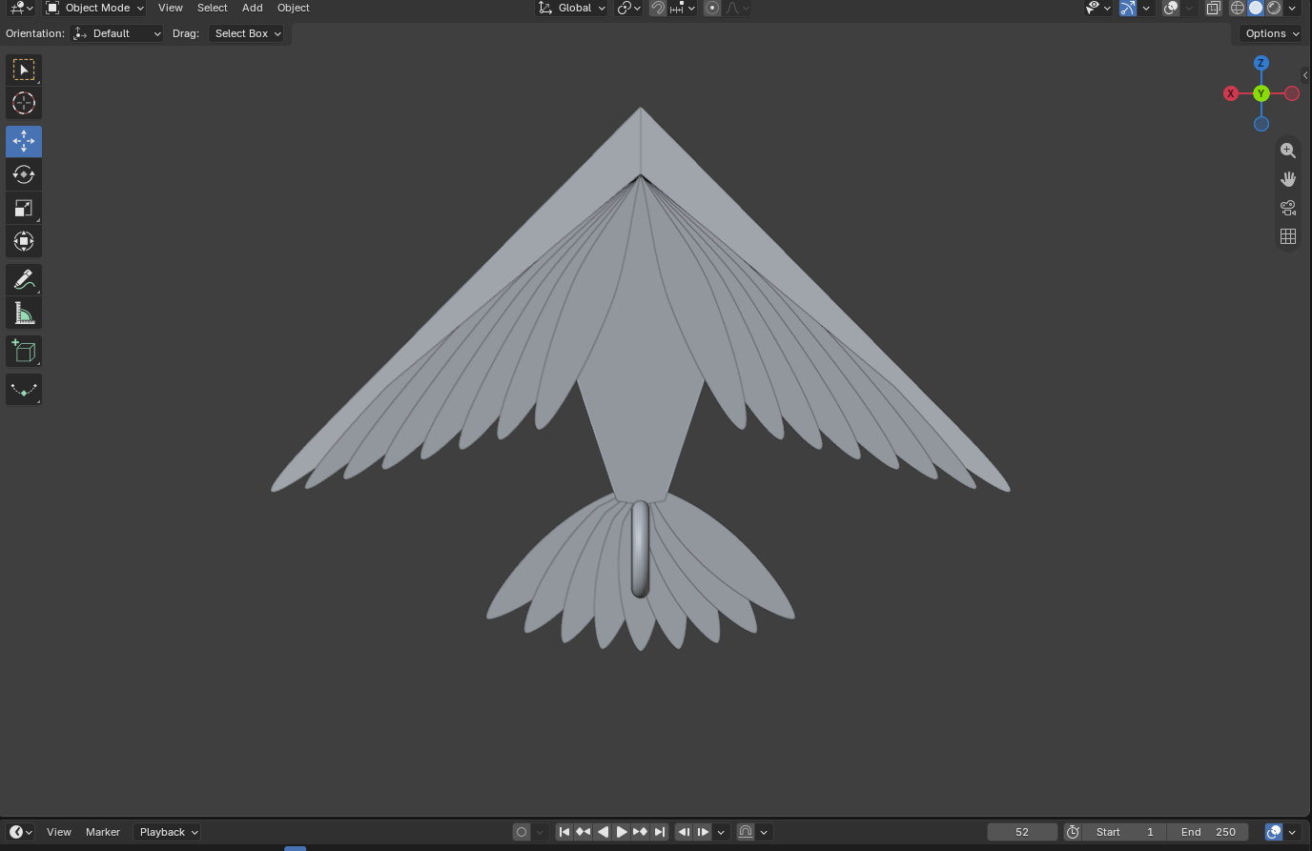Select the Annotate pencil tool

(x=24, y=279)
